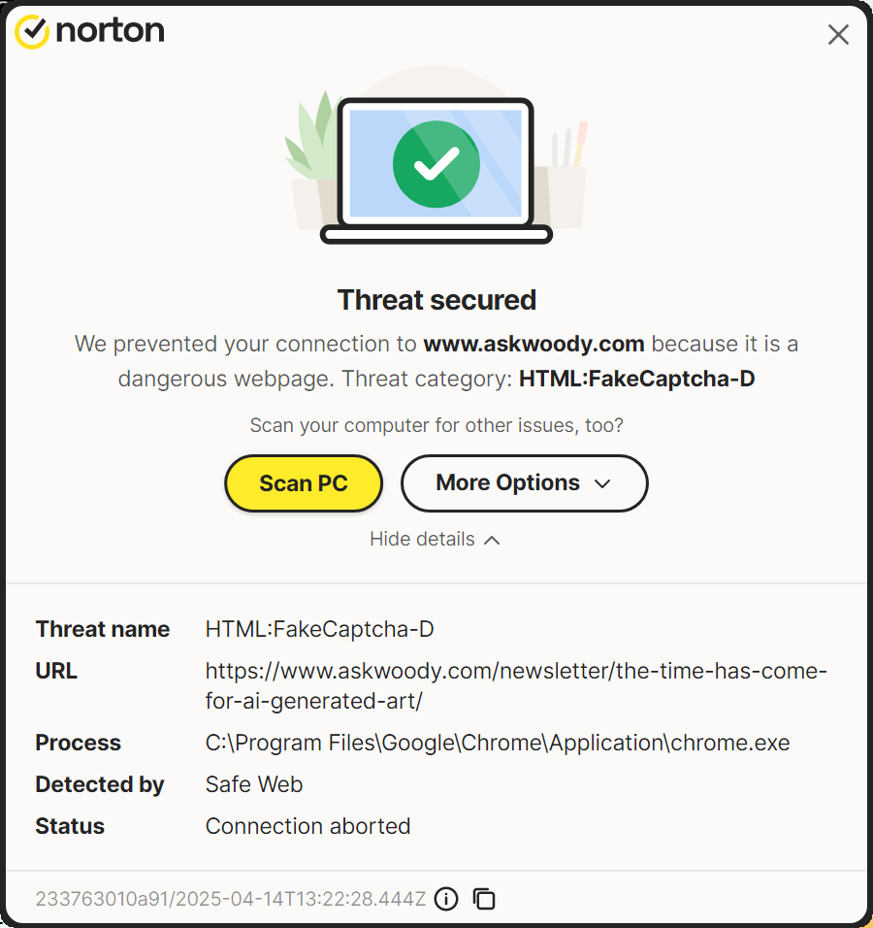Click the bold www.askwoody.com domain name
This screenshot has height=928, width=873.
(x=533, y=344)
